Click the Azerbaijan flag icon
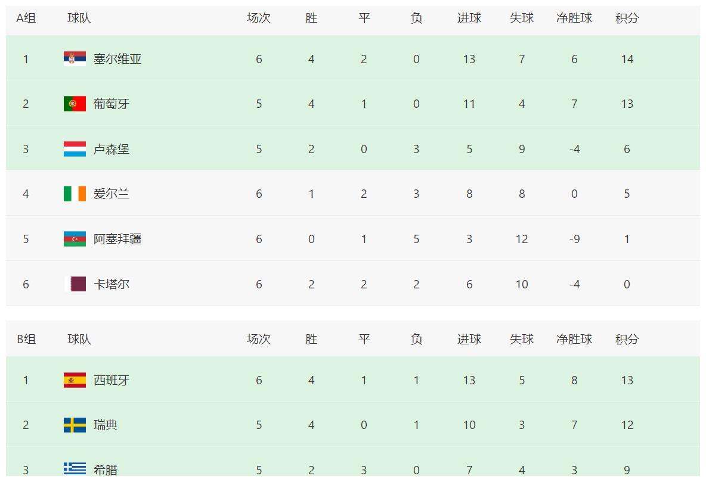This screenshot has height=482, width=706. (75, 239)
